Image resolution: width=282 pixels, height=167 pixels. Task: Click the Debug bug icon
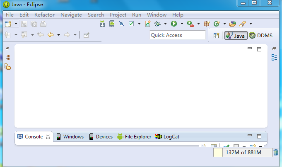pos(157,24)
